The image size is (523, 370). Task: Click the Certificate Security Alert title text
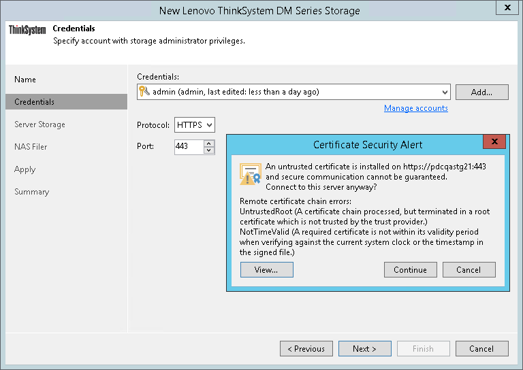(368, 145)
